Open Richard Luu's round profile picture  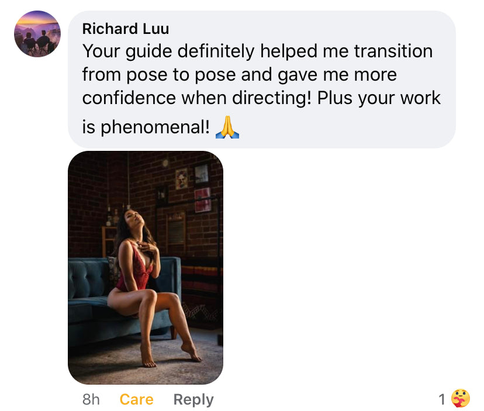(x=37, y=34)
